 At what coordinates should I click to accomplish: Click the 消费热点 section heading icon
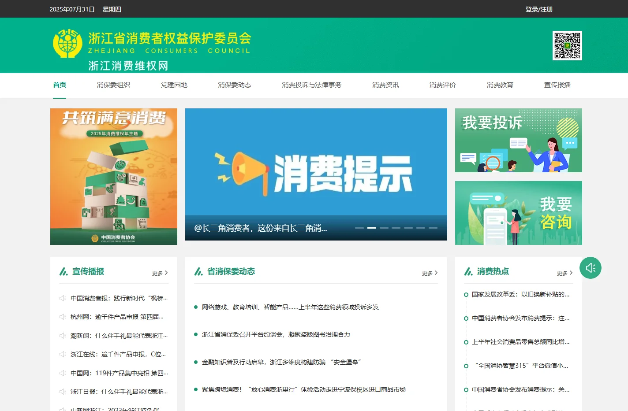(x=468, y=271)
